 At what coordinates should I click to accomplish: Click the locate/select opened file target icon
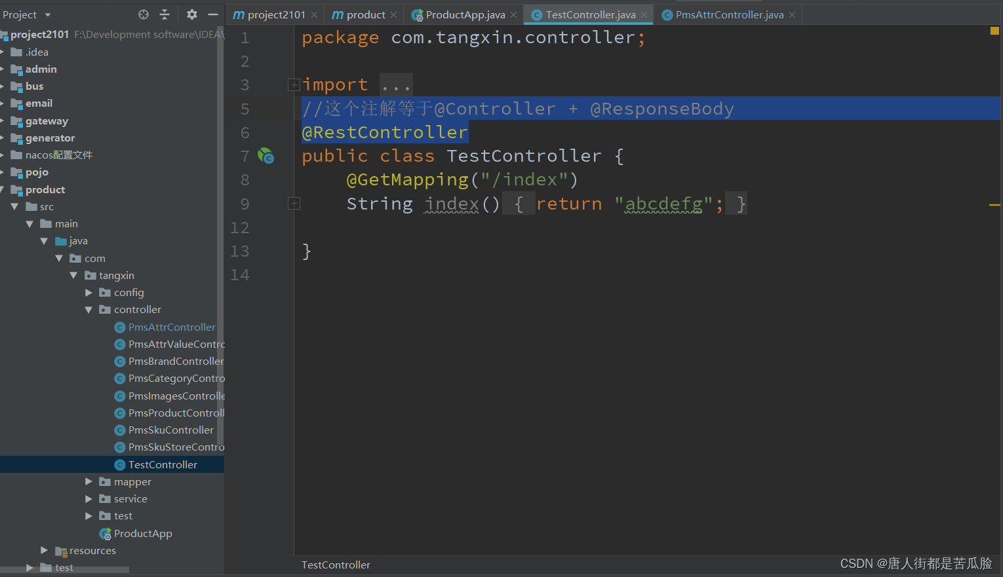click(x=144, y=14)
